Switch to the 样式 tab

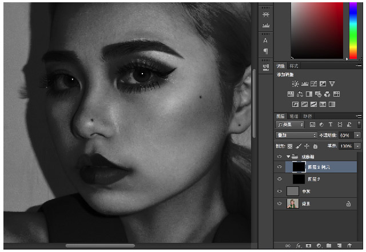point(293,66)
